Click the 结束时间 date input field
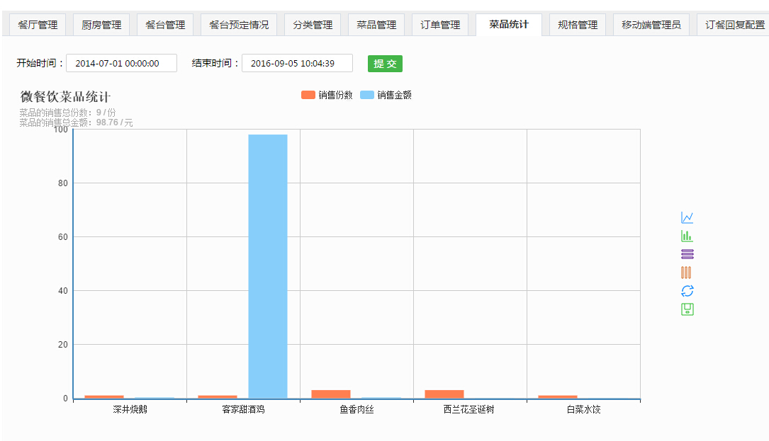The width and height of the screenshot is (769, 441). (297, 64)
